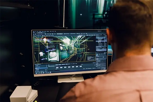153x102 pixels.
Task: Switch to the Details panel tab
Action: tap(98, 48)
